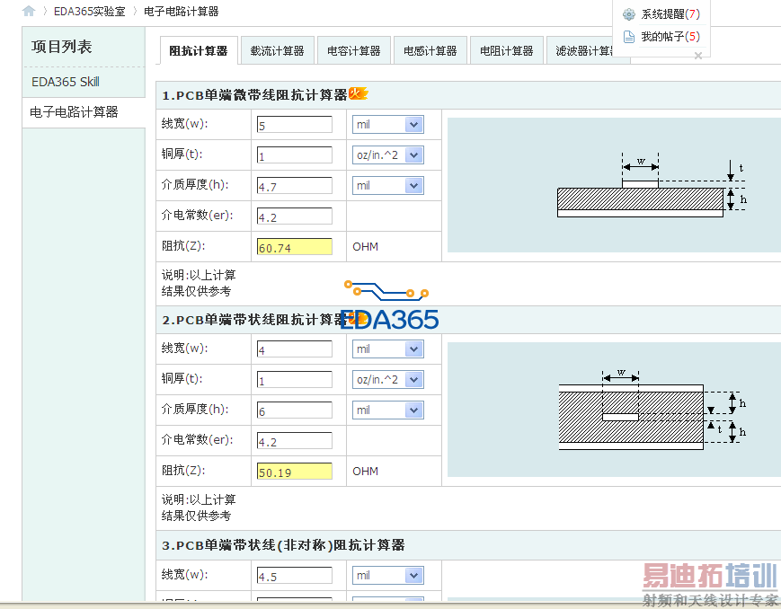The width and height of the screenshot is (781, 609).
Task: Click microstrip dielectric constant field 4.2
Action: [295, 216]
